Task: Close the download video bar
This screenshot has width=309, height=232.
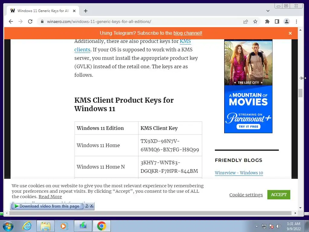Action: (x=92, y=205)
